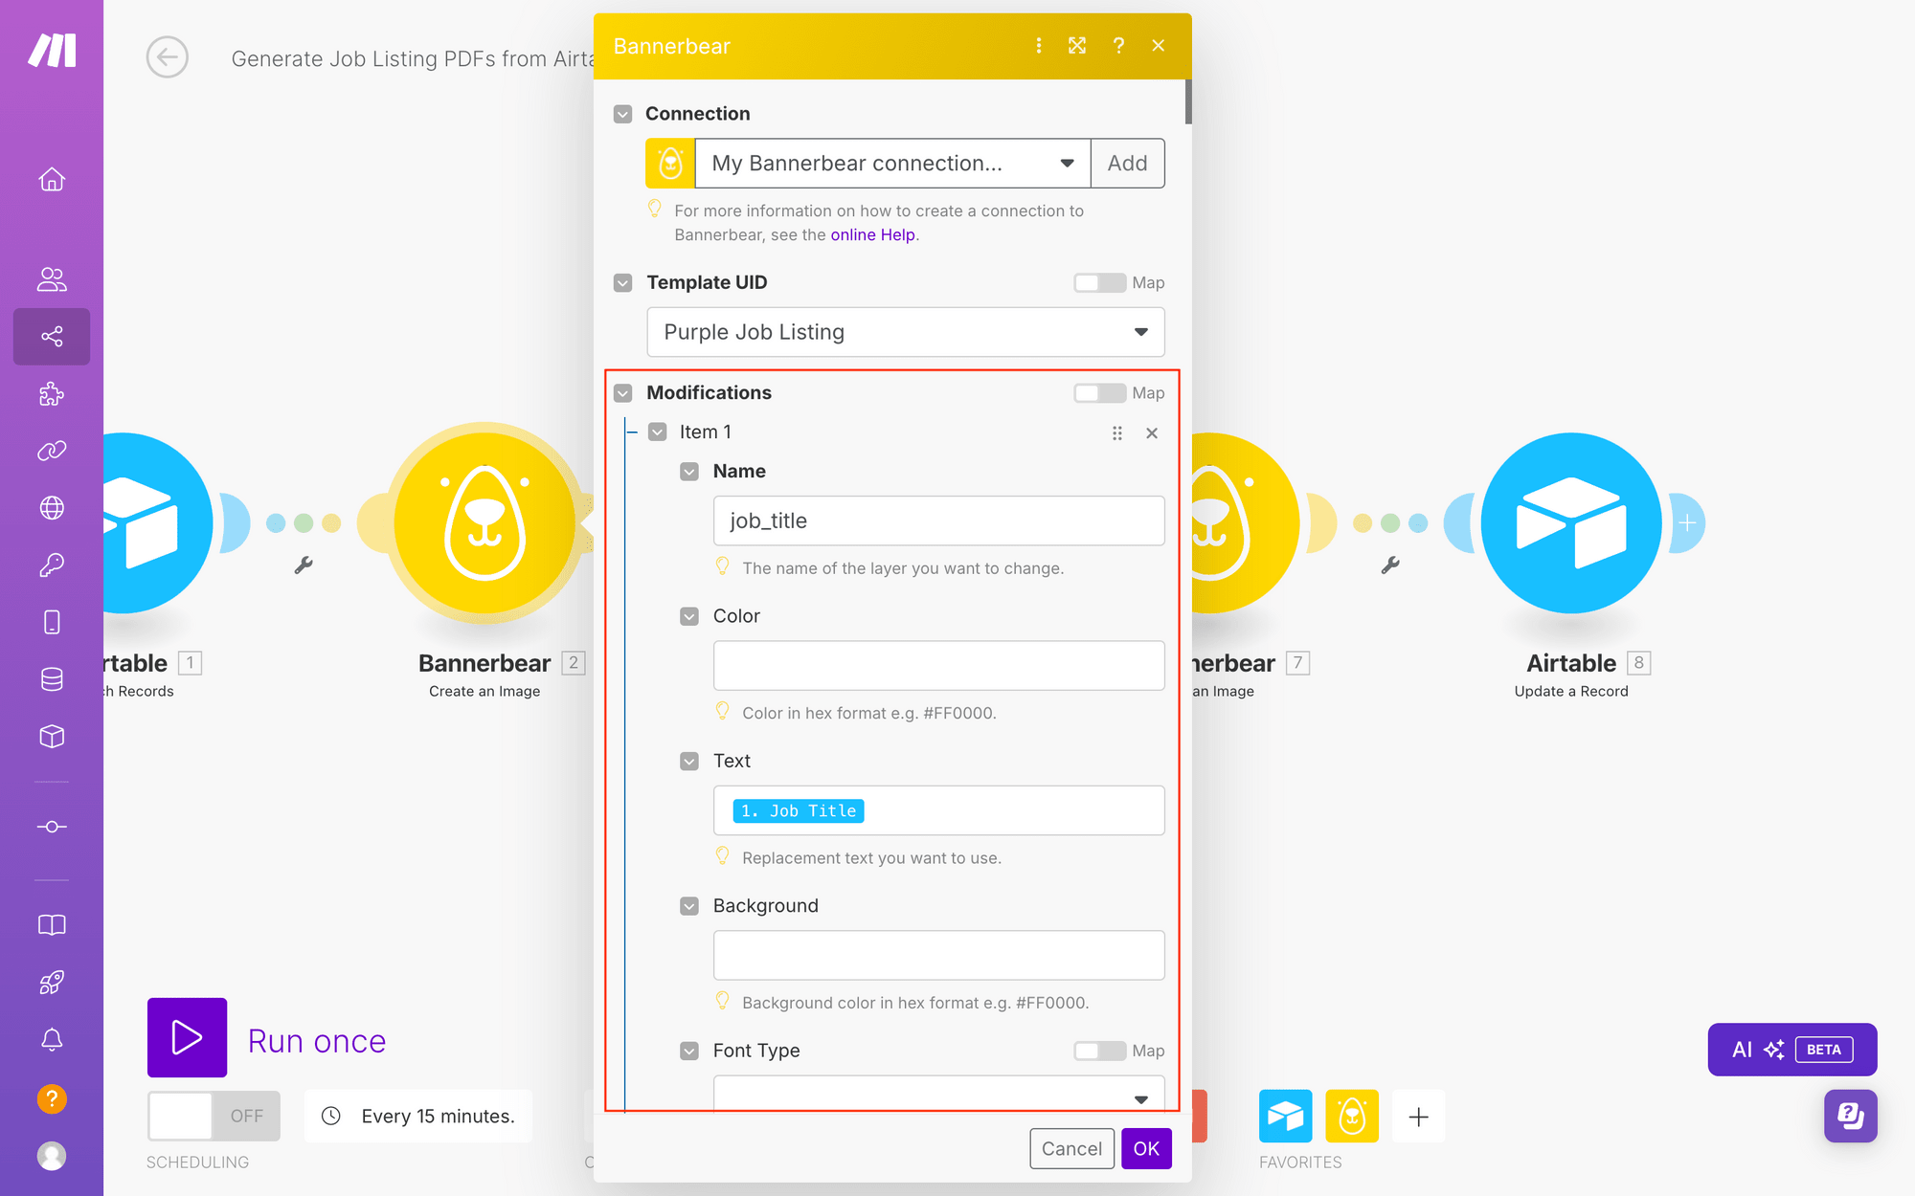Click the Bannerbear favorites icon
The image size is (1915, 1196).
(1351, 1116)
